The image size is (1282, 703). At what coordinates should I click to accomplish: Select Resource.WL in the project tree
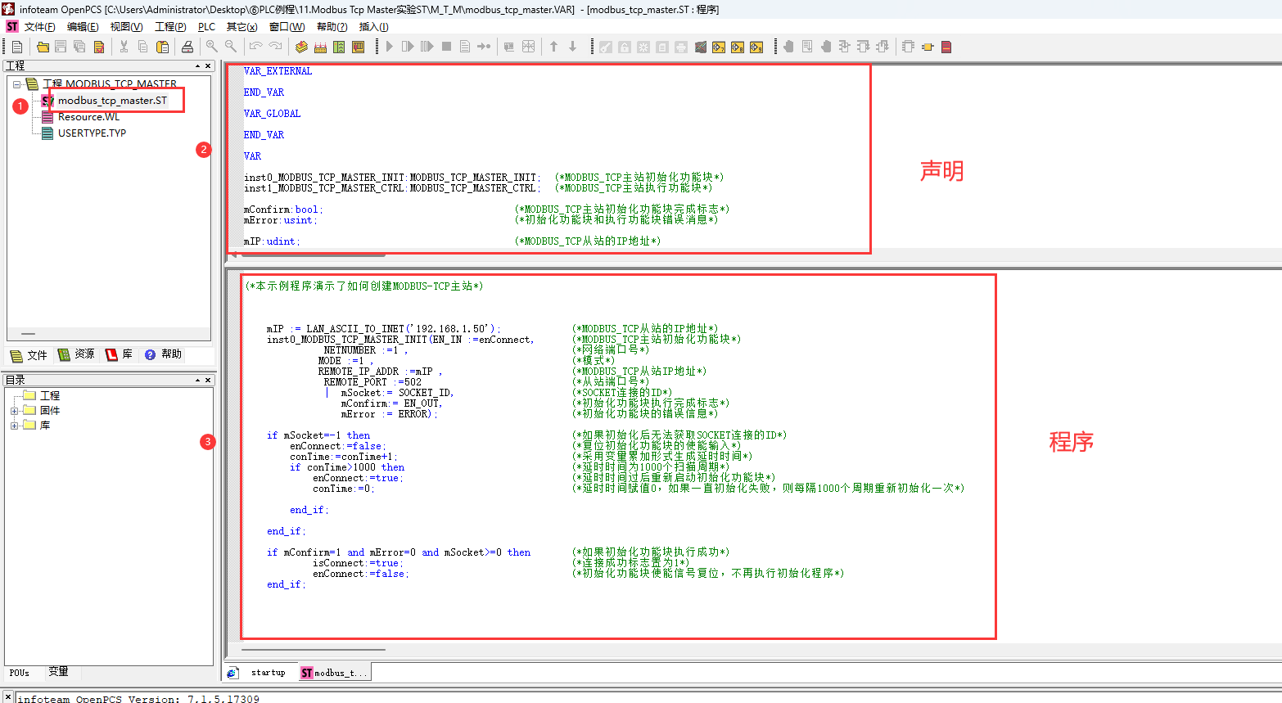[88, 117]
